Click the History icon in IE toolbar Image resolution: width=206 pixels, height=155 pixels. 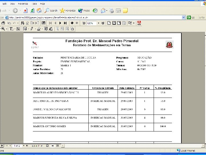[x=95, y=11]
